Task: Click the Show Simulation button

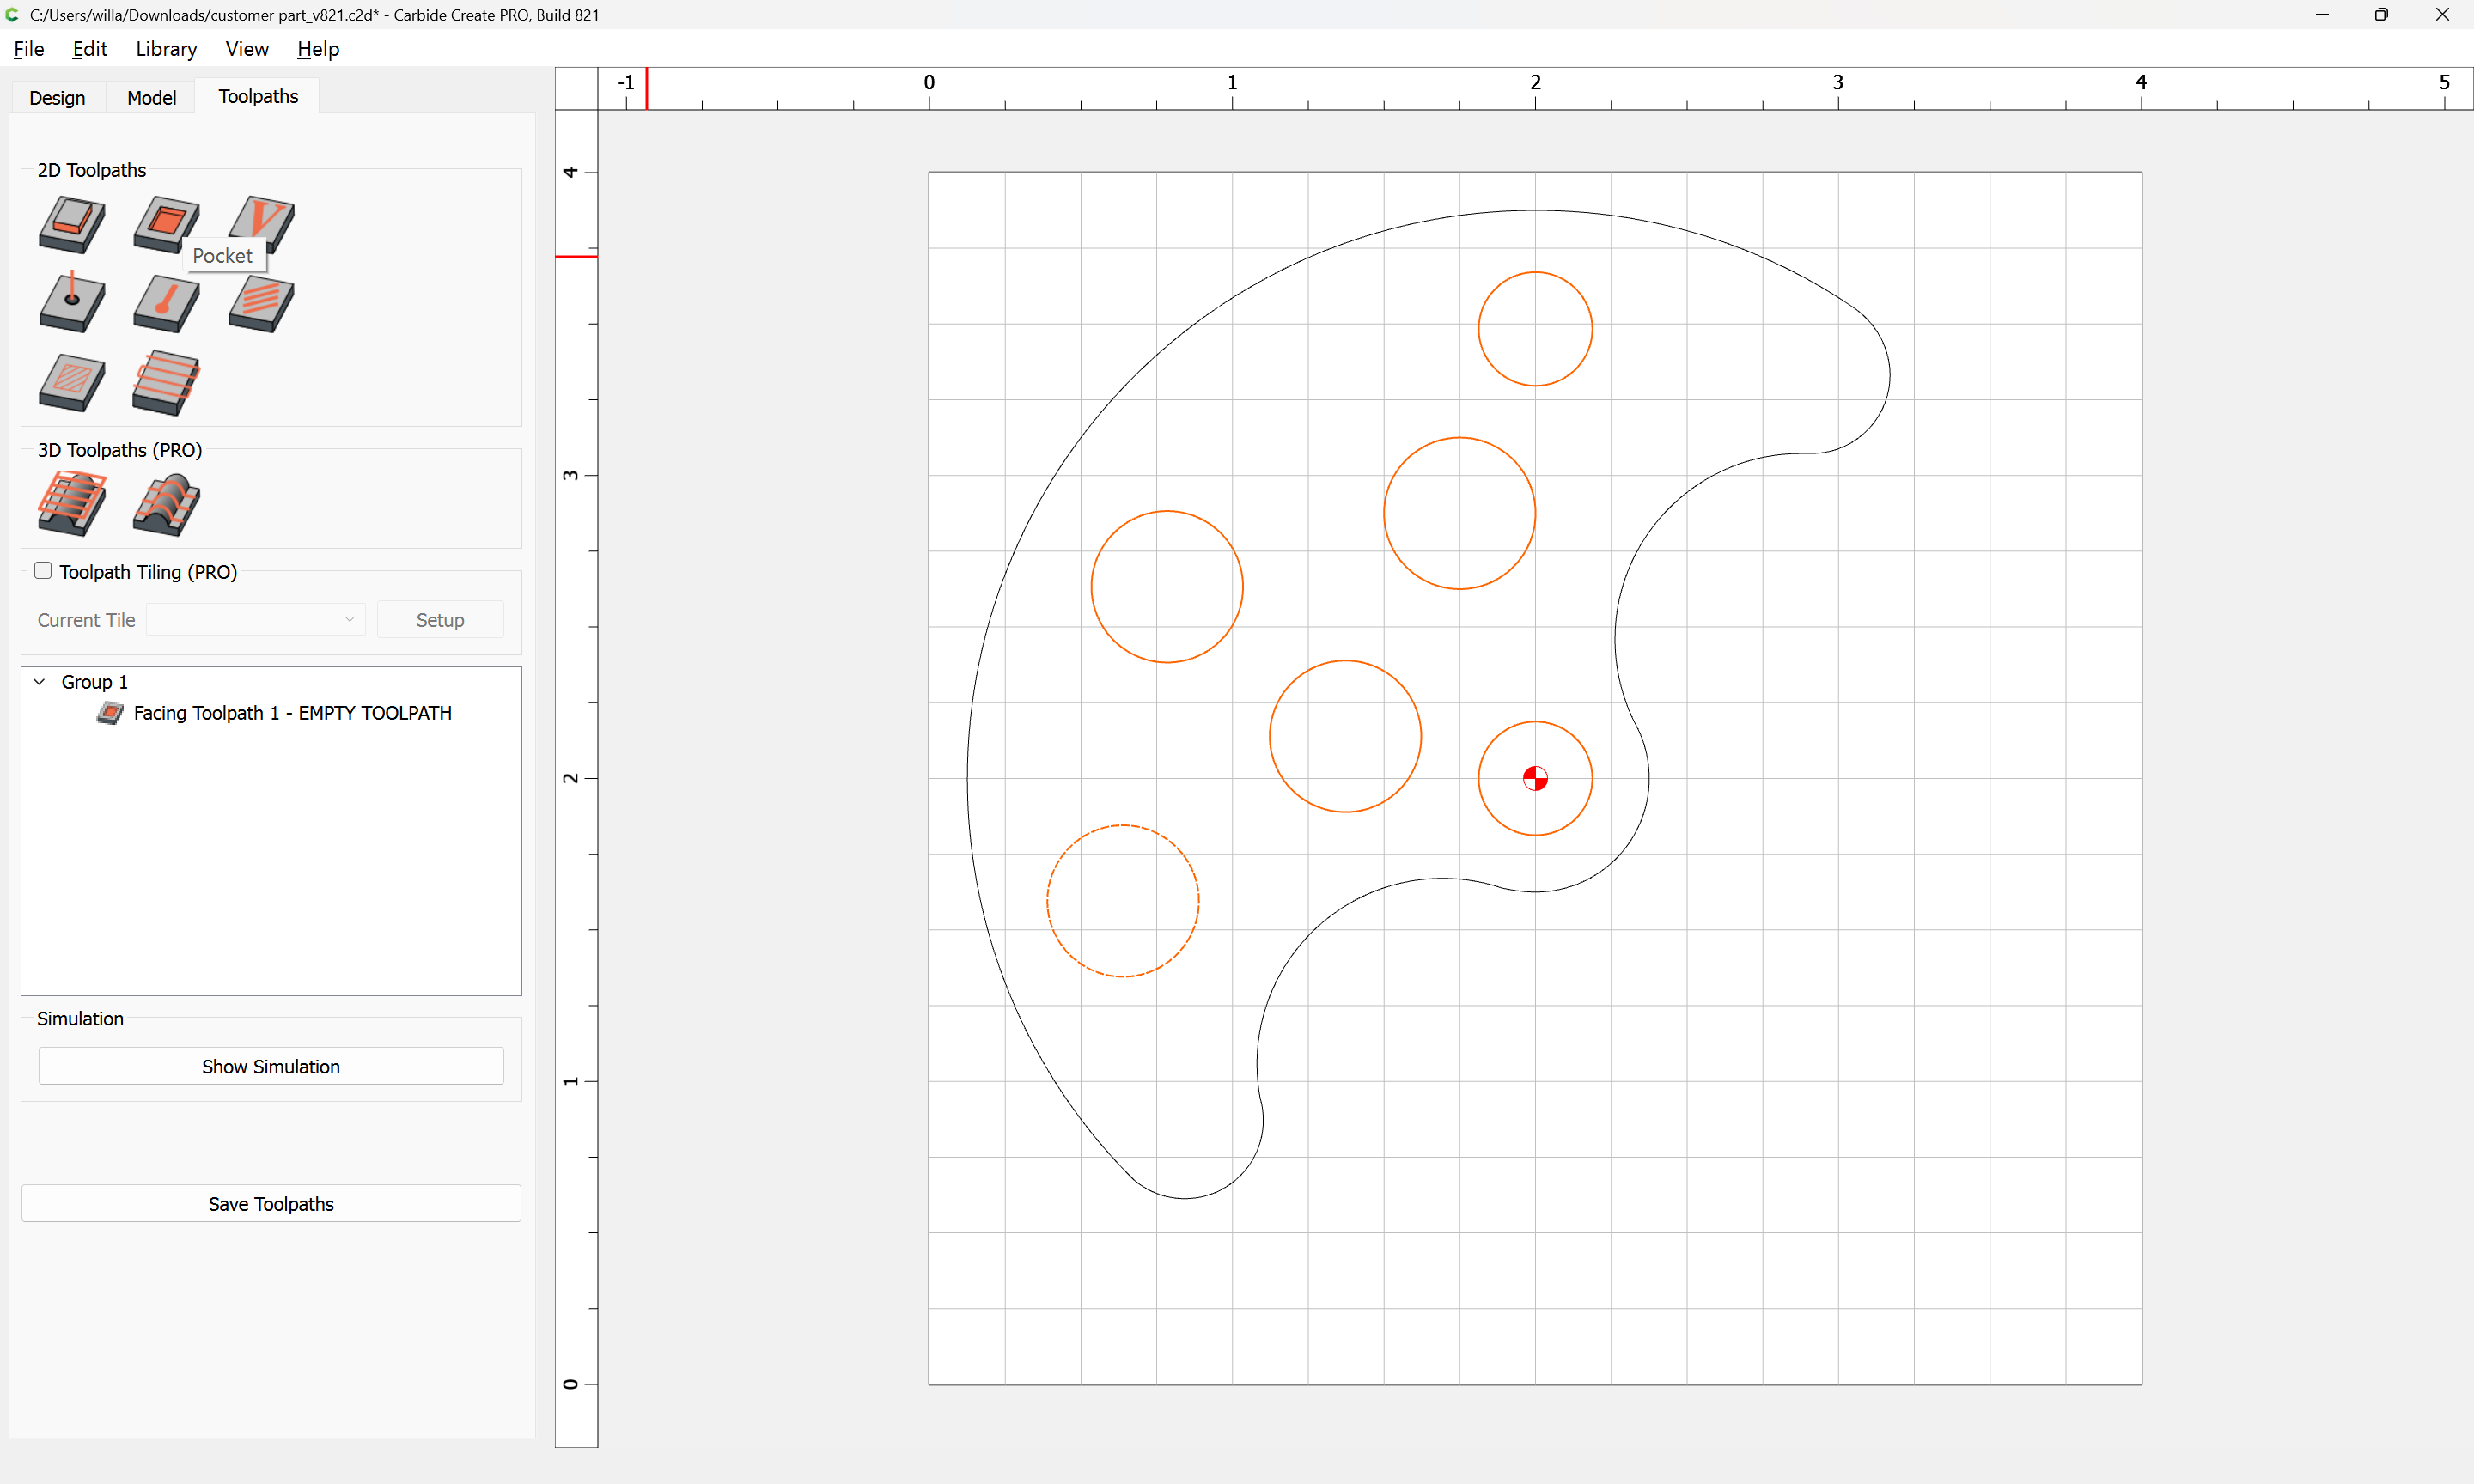Action: coord(271,1066)
